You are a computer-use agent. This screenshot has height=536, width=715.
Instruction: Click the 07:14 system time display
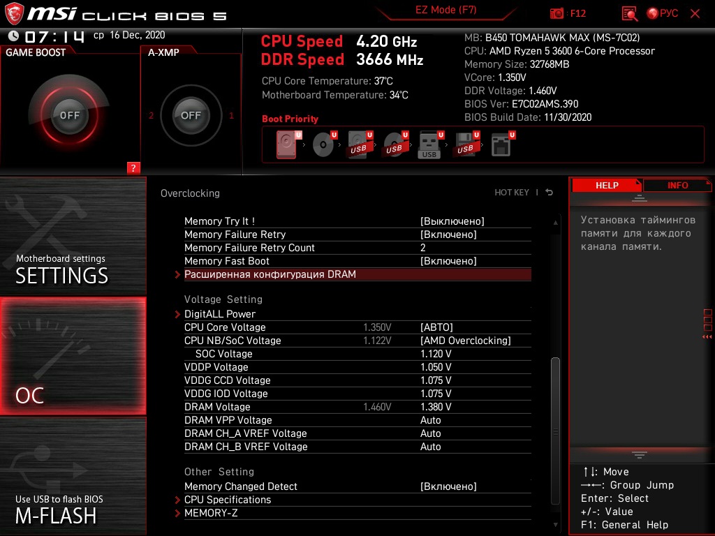click(54, 36)
